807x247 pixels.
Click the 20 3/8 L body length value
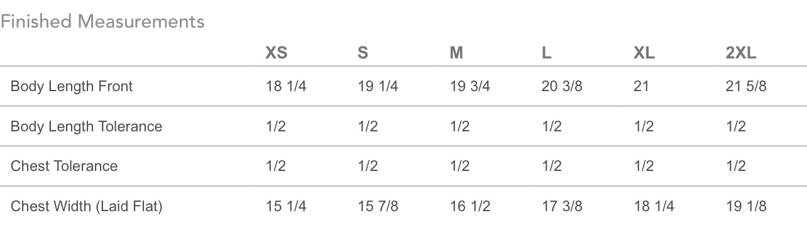(562, 86)
